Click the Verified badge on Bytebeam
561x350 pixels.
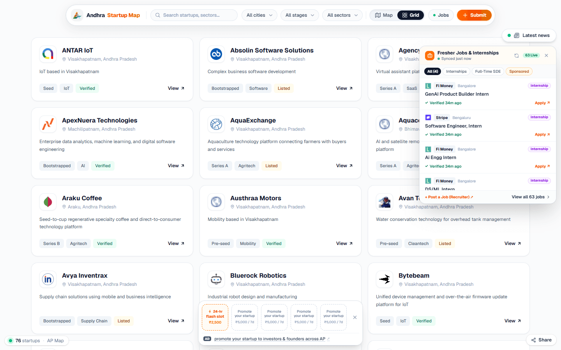424,321
